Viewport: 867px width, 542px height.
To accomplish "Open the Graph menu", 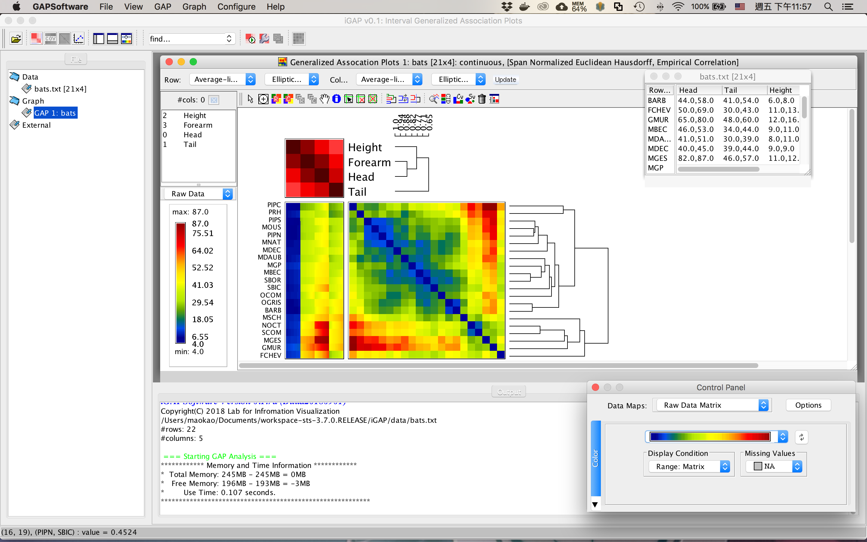I will click(x=194, y=6).
